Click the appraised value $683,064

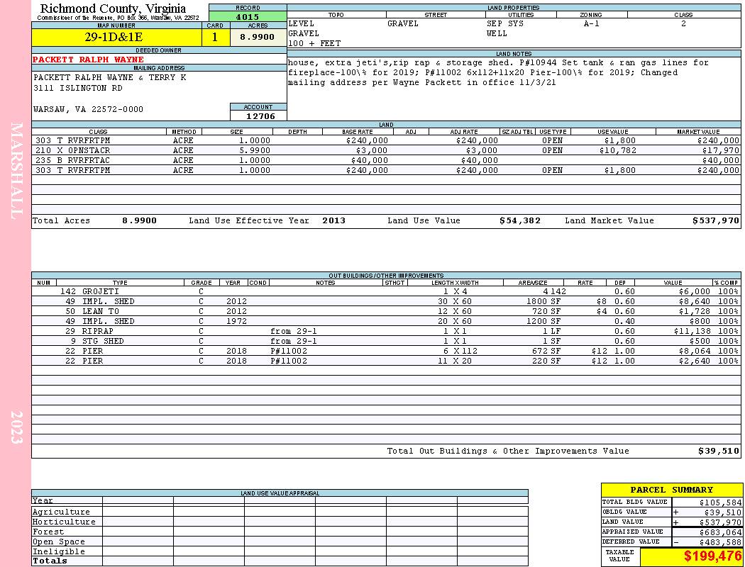point(720,532)
